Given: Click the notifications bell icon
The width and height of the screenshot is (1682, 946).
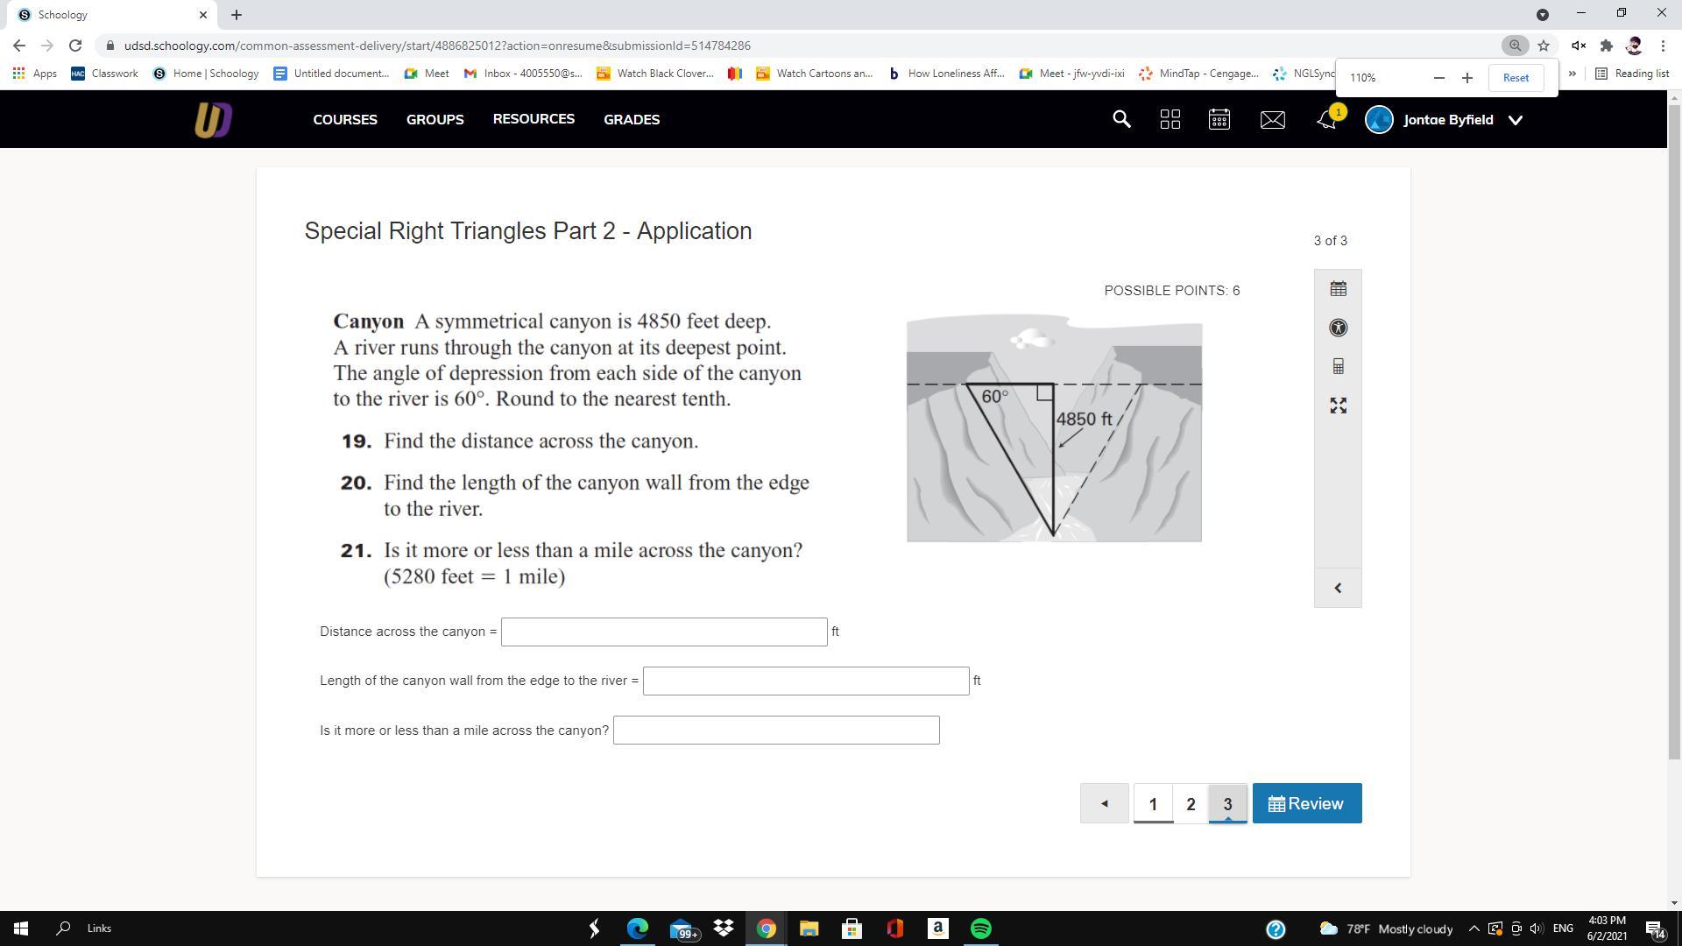Looking at the screenshot, I should [1326, 120].
